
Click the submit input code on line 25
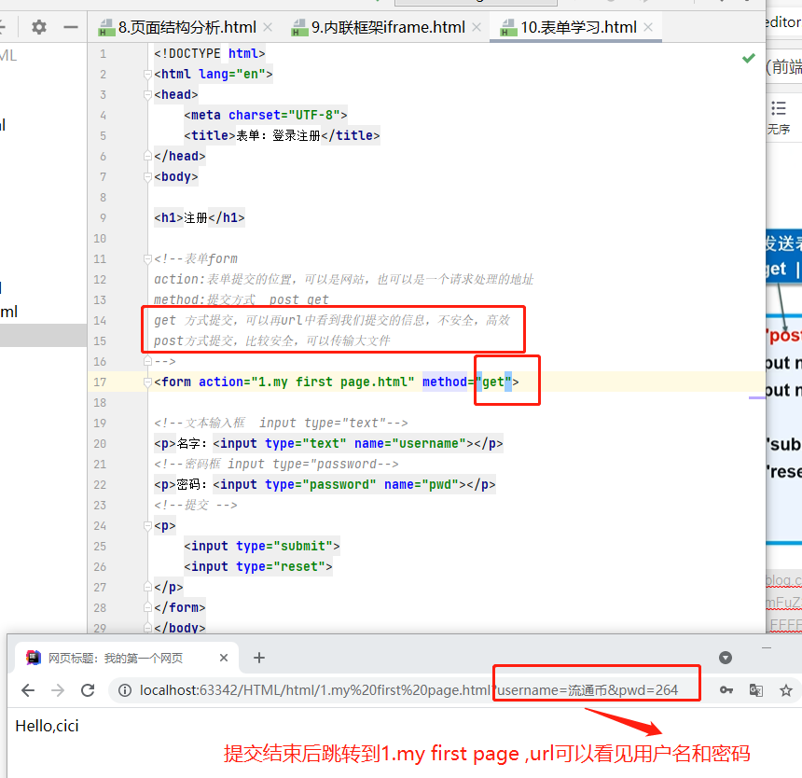[262, 547]
